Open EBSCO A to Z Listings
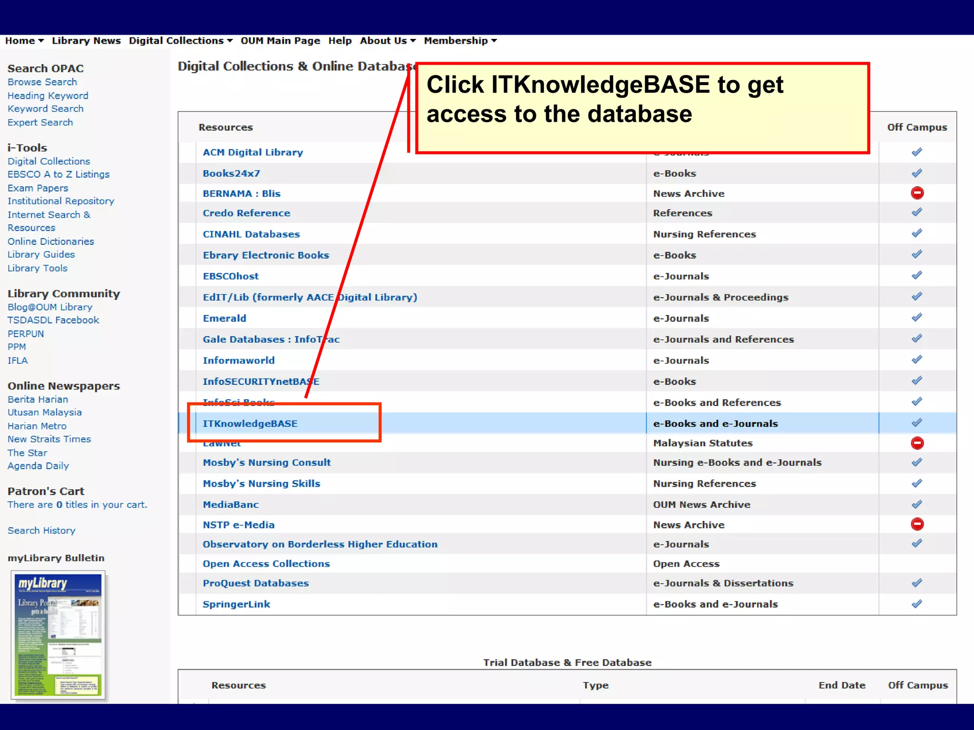This screenshot has height=730, width=974. click(x=58, y=174)
